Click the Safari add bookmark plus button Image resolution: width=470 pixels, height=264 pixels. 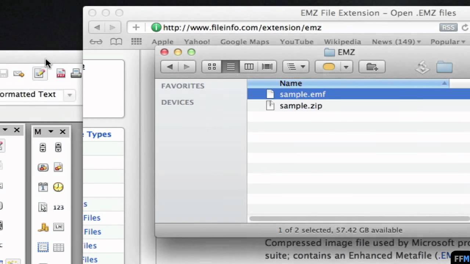pyautogui.click(x=136, y=27)
